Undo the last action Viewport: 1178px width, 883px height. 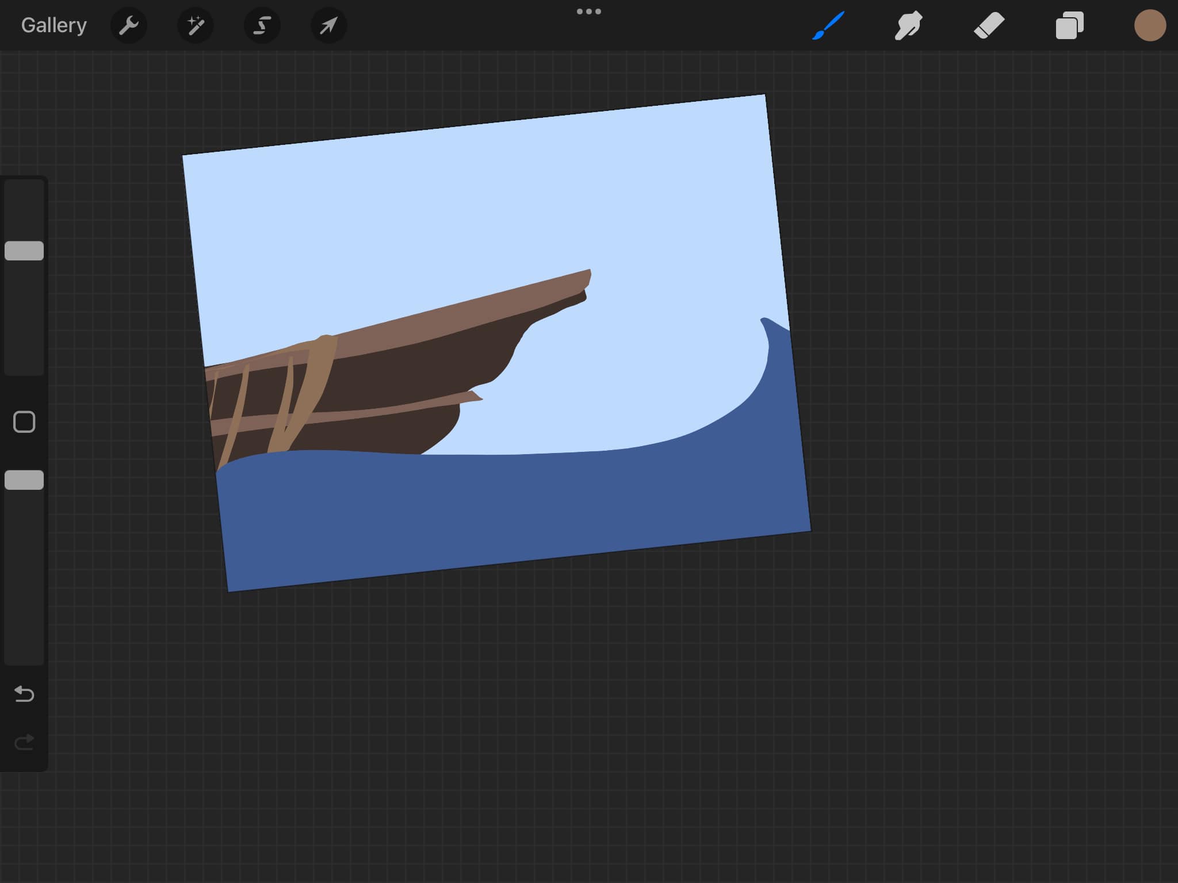(x=24, y=694)
